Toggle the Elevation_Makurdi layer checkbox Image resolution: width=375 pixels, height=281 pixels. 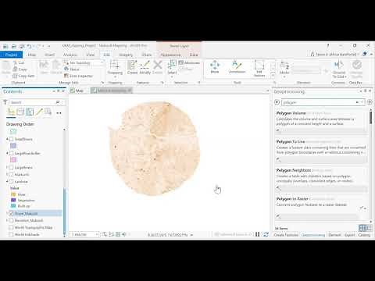pos(11,220)
